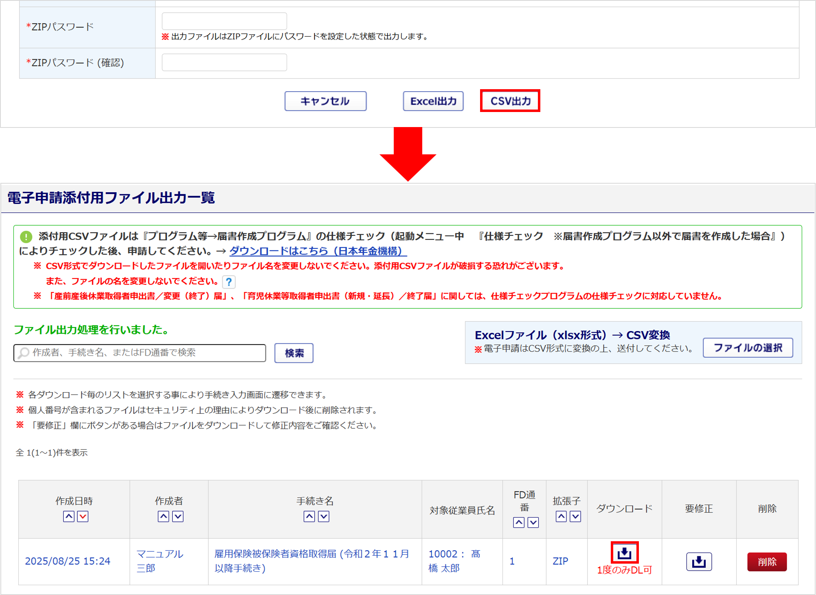Sort FD通番 descending with down arrow
Viewport: 816px width, 595px height.
[533, 522]
